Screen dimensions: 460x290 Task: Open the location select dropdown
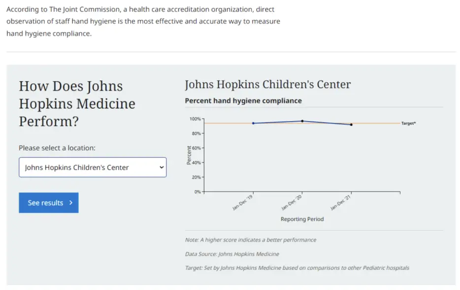click(x=93, y=167)
